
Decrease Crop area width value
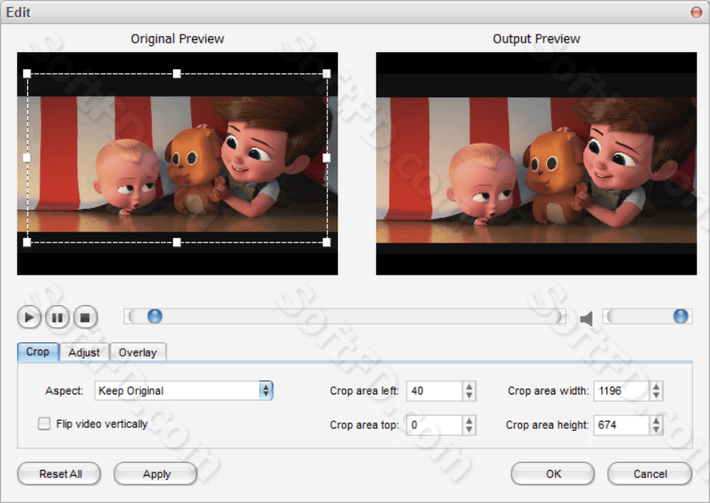coord(656,395)
